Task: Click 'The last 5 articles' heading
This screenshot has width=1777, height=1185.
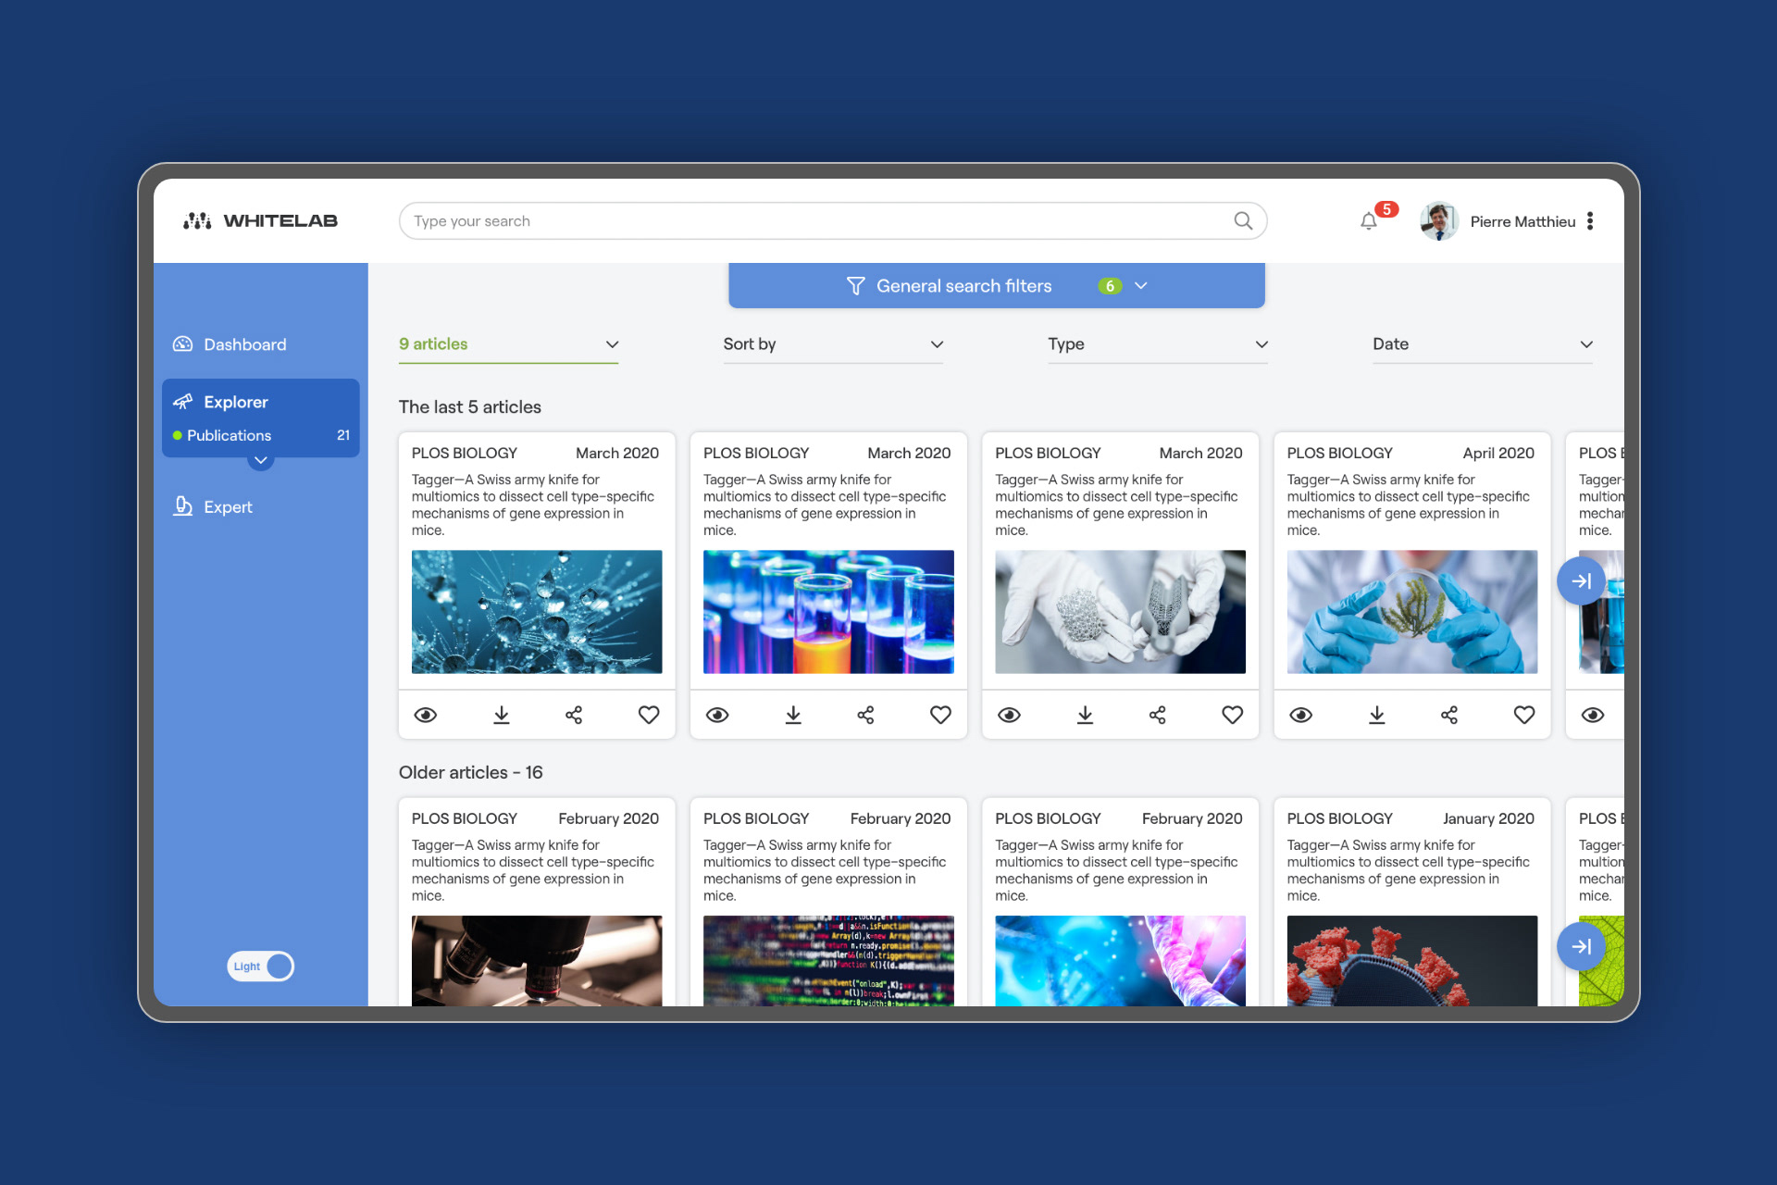Action: (x=470, y=407)
